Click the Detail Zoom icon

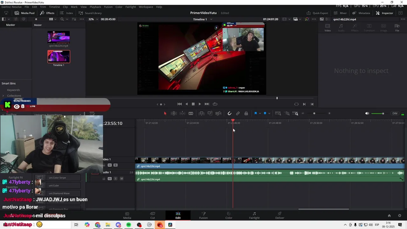287,114
